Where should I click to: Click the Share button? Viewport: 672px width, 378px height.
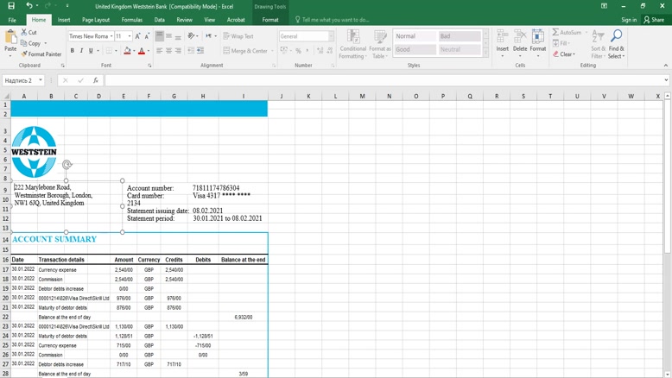(656, 20)
